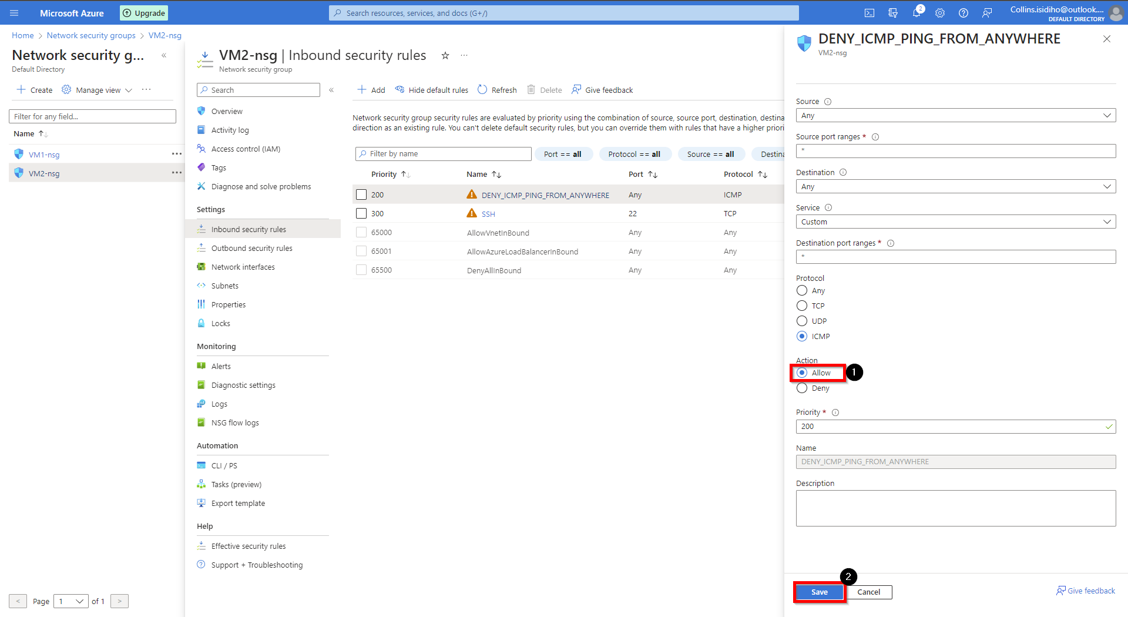Open Outbound security rules
The image size is (1128, 617).
(x=251, y=248)
